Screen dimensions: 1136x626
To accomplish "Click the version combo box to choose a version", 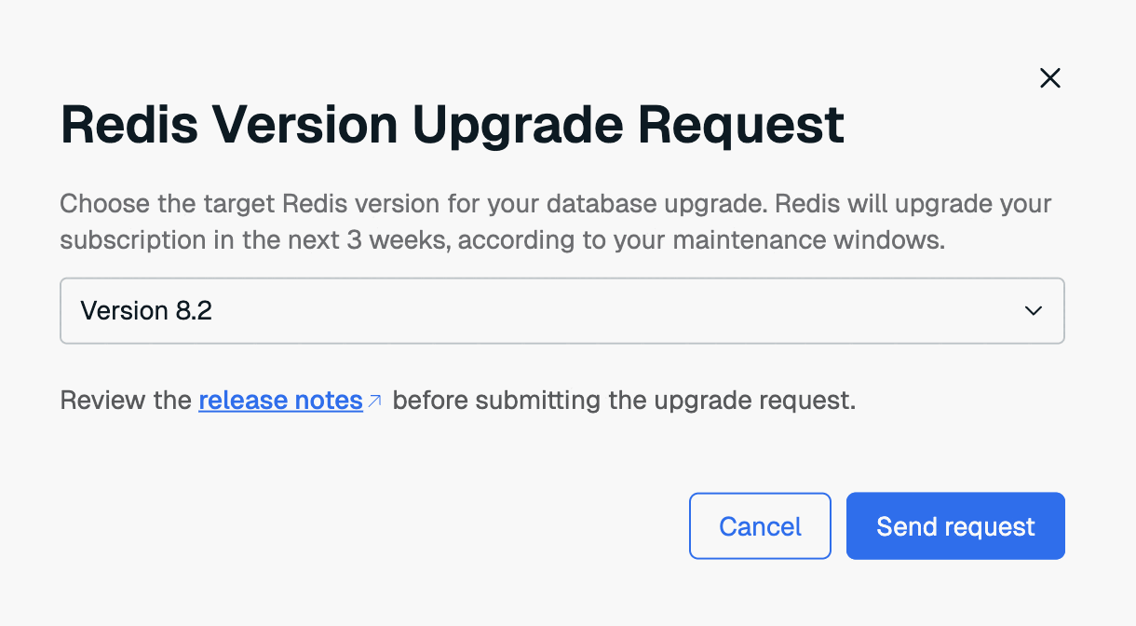I will 561,310.
